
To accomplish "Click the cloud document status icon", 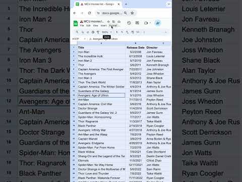I will (x=119, y=22).
